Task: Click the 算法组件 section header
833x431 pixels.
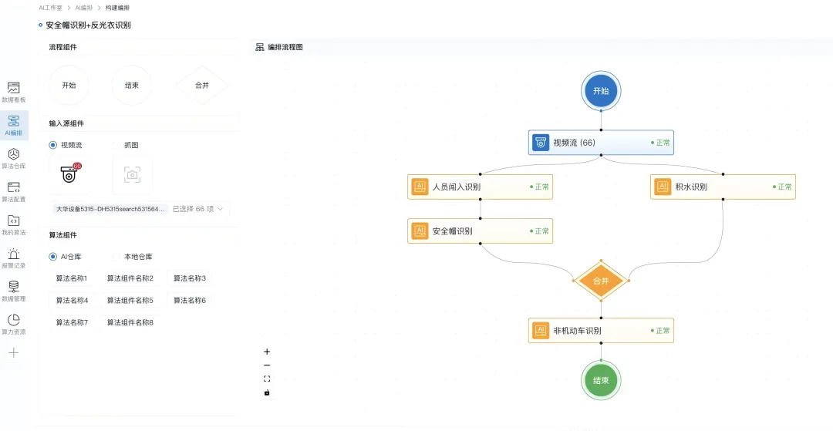Action: 62,235
